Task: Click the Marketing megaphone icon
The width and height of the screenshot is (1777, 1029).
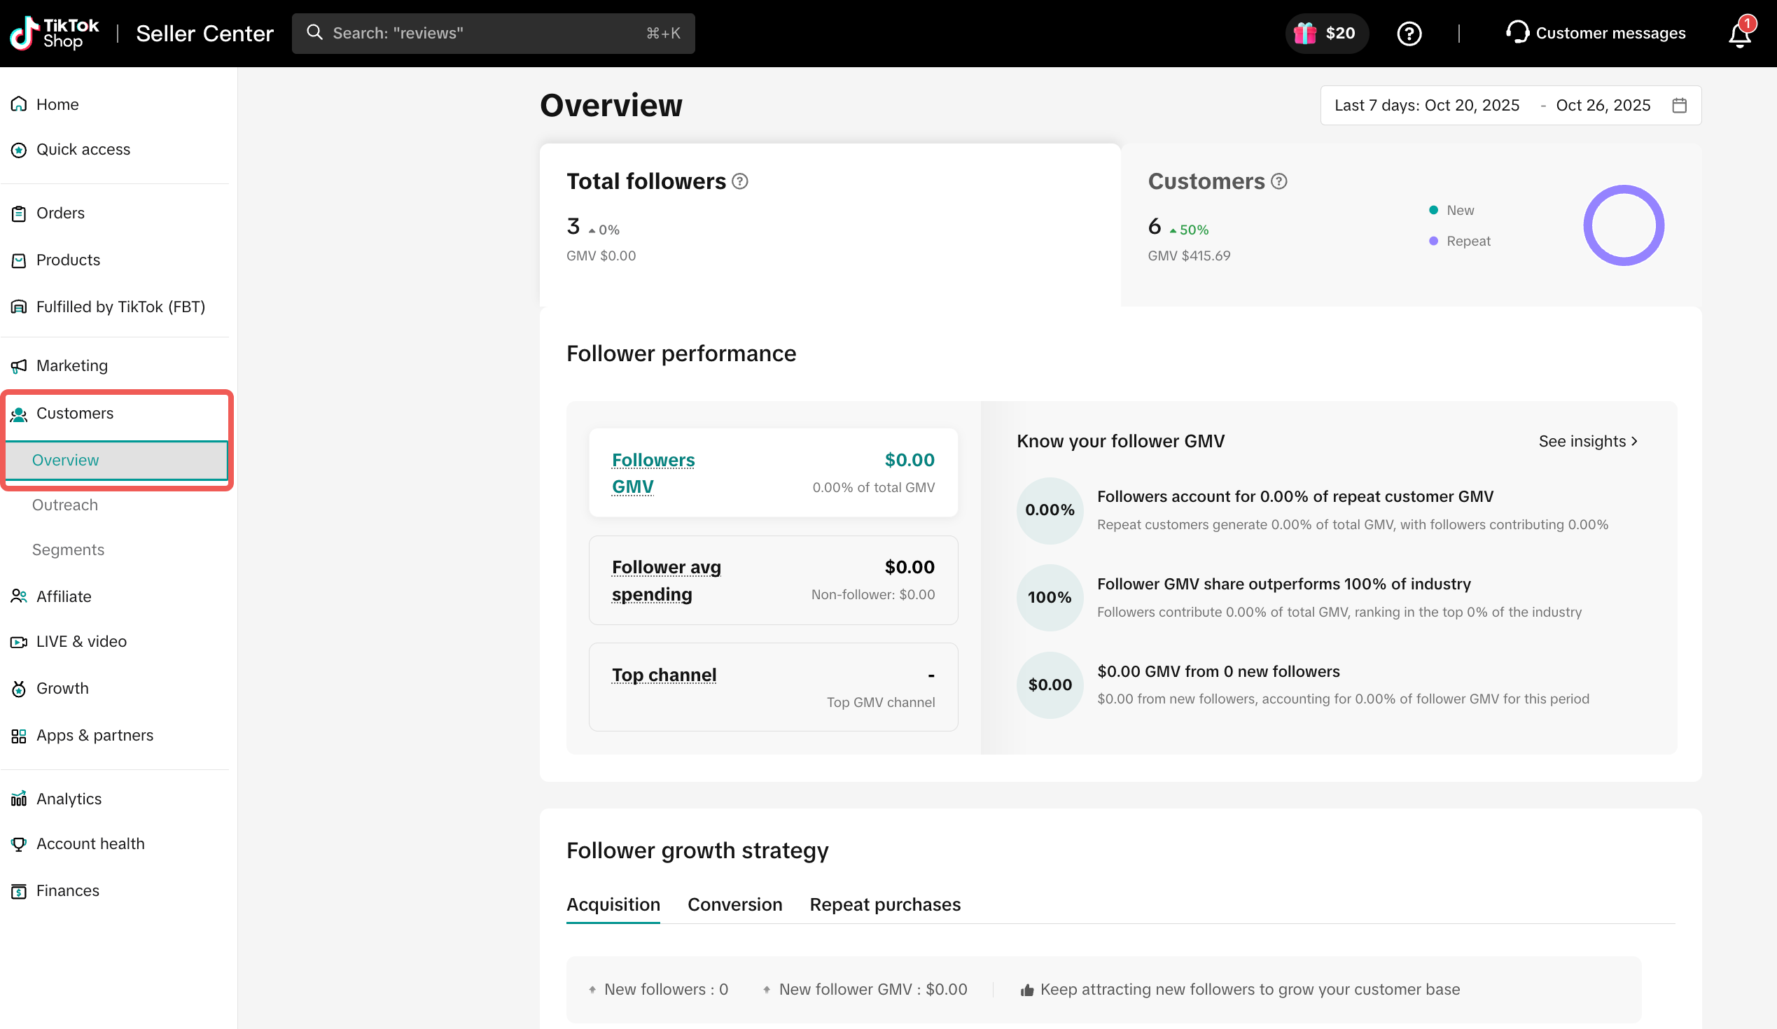Action: pos(19,366)
